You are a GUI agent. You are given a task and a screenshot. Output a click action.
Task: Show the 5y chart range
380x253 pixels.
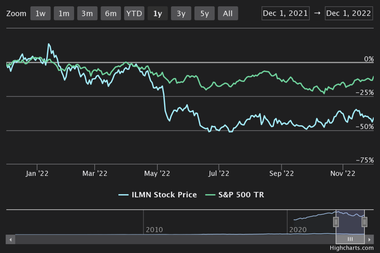click(x=204, y=14)
